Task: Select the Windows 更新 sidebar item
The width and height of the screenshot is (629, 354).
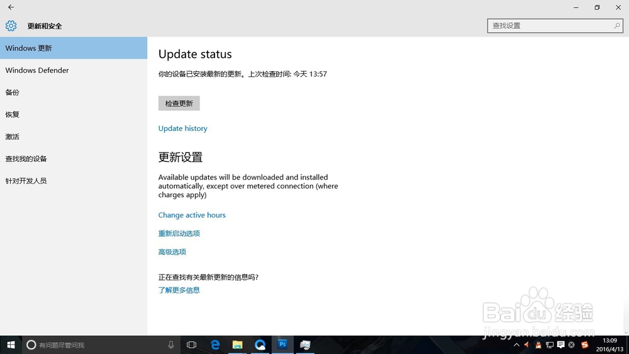Action: click(x=74, y=49)
